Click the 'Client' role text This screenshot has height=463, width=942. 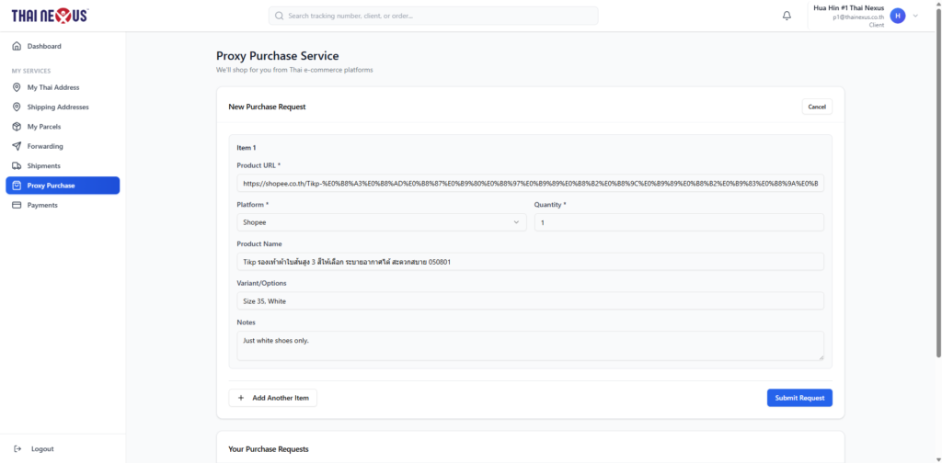tap(877, 25)
